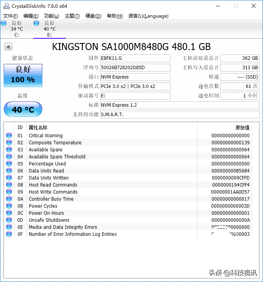Image resolution: width=263 pixels, height=282 pixels.
Task: Click the 40 °C temperature button
Action: (23, 109)
